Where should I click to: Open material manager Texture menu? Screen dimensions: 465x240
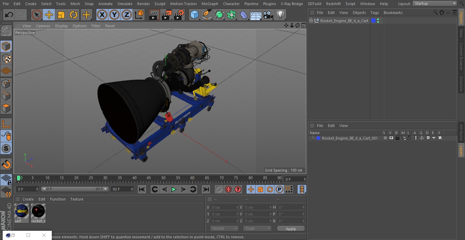coord(77,199)
